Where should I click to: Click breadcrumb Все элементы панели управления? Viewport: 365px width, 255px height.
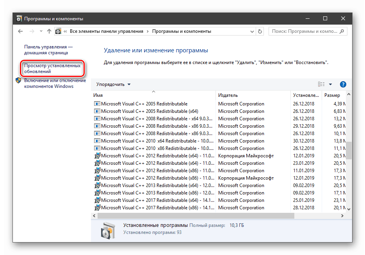pyautogui.click(x=107, y=31)
